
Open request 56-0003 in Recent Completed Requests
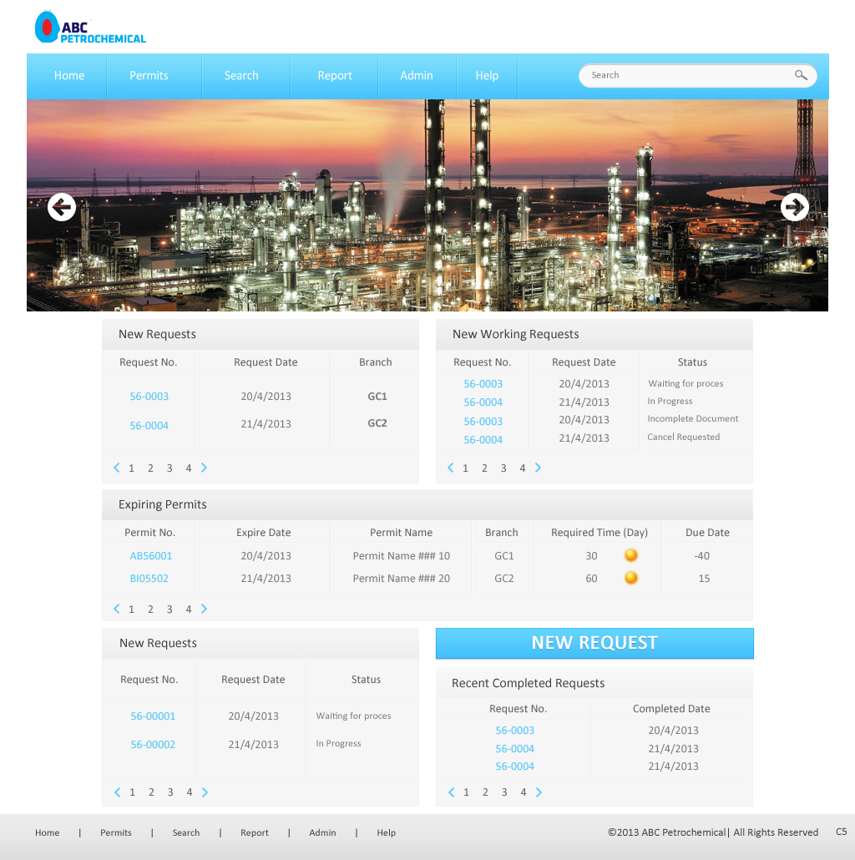[514, 730]
